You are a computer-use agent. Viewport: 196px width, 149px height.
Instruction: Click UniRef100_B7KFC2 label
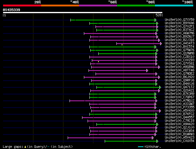pos(179,114)
